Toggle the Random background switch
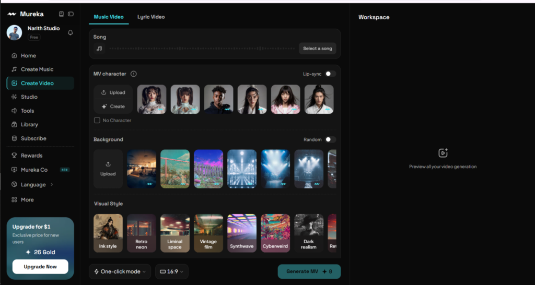 pyautogui.click(x=330, y=139)
